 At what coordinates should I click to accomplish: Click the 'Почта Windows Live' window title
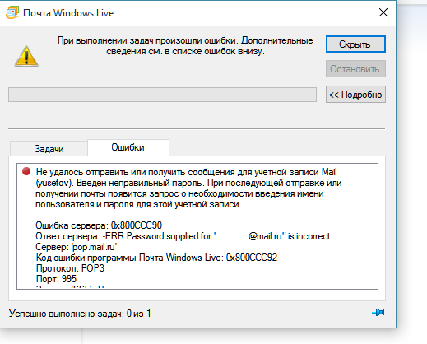[x=68, y=13]
